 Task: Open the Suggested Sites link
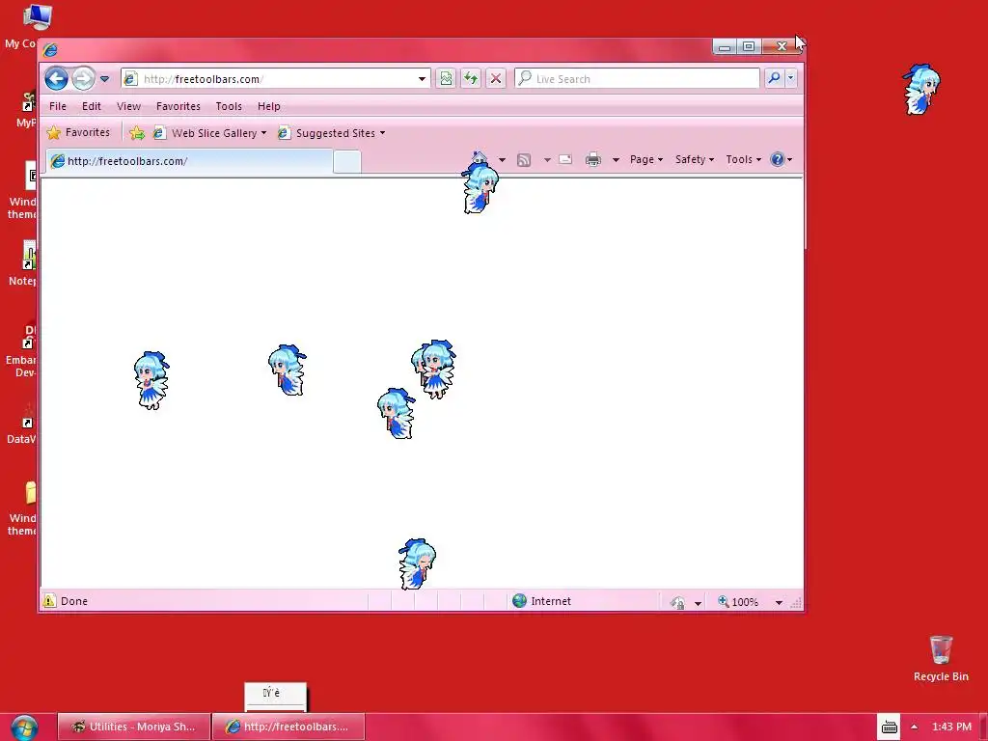332,133
